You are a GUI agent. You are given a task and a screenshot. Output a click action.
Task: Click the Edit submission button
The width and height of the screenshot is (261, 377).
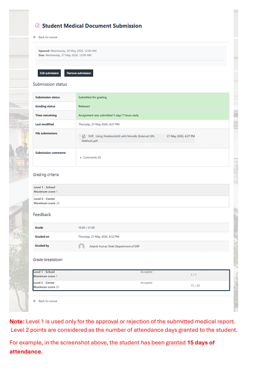[x=49, y=73]
